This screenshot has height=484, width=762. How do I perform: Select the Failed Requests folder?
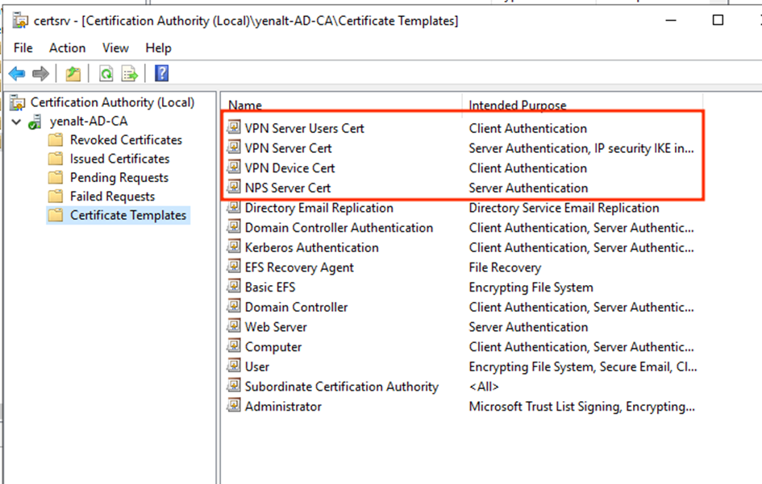102,196
